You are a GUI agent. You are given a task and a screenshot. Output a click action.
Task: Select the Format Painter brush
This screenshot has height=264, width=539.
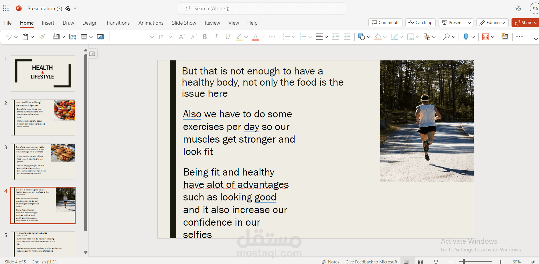42,37
